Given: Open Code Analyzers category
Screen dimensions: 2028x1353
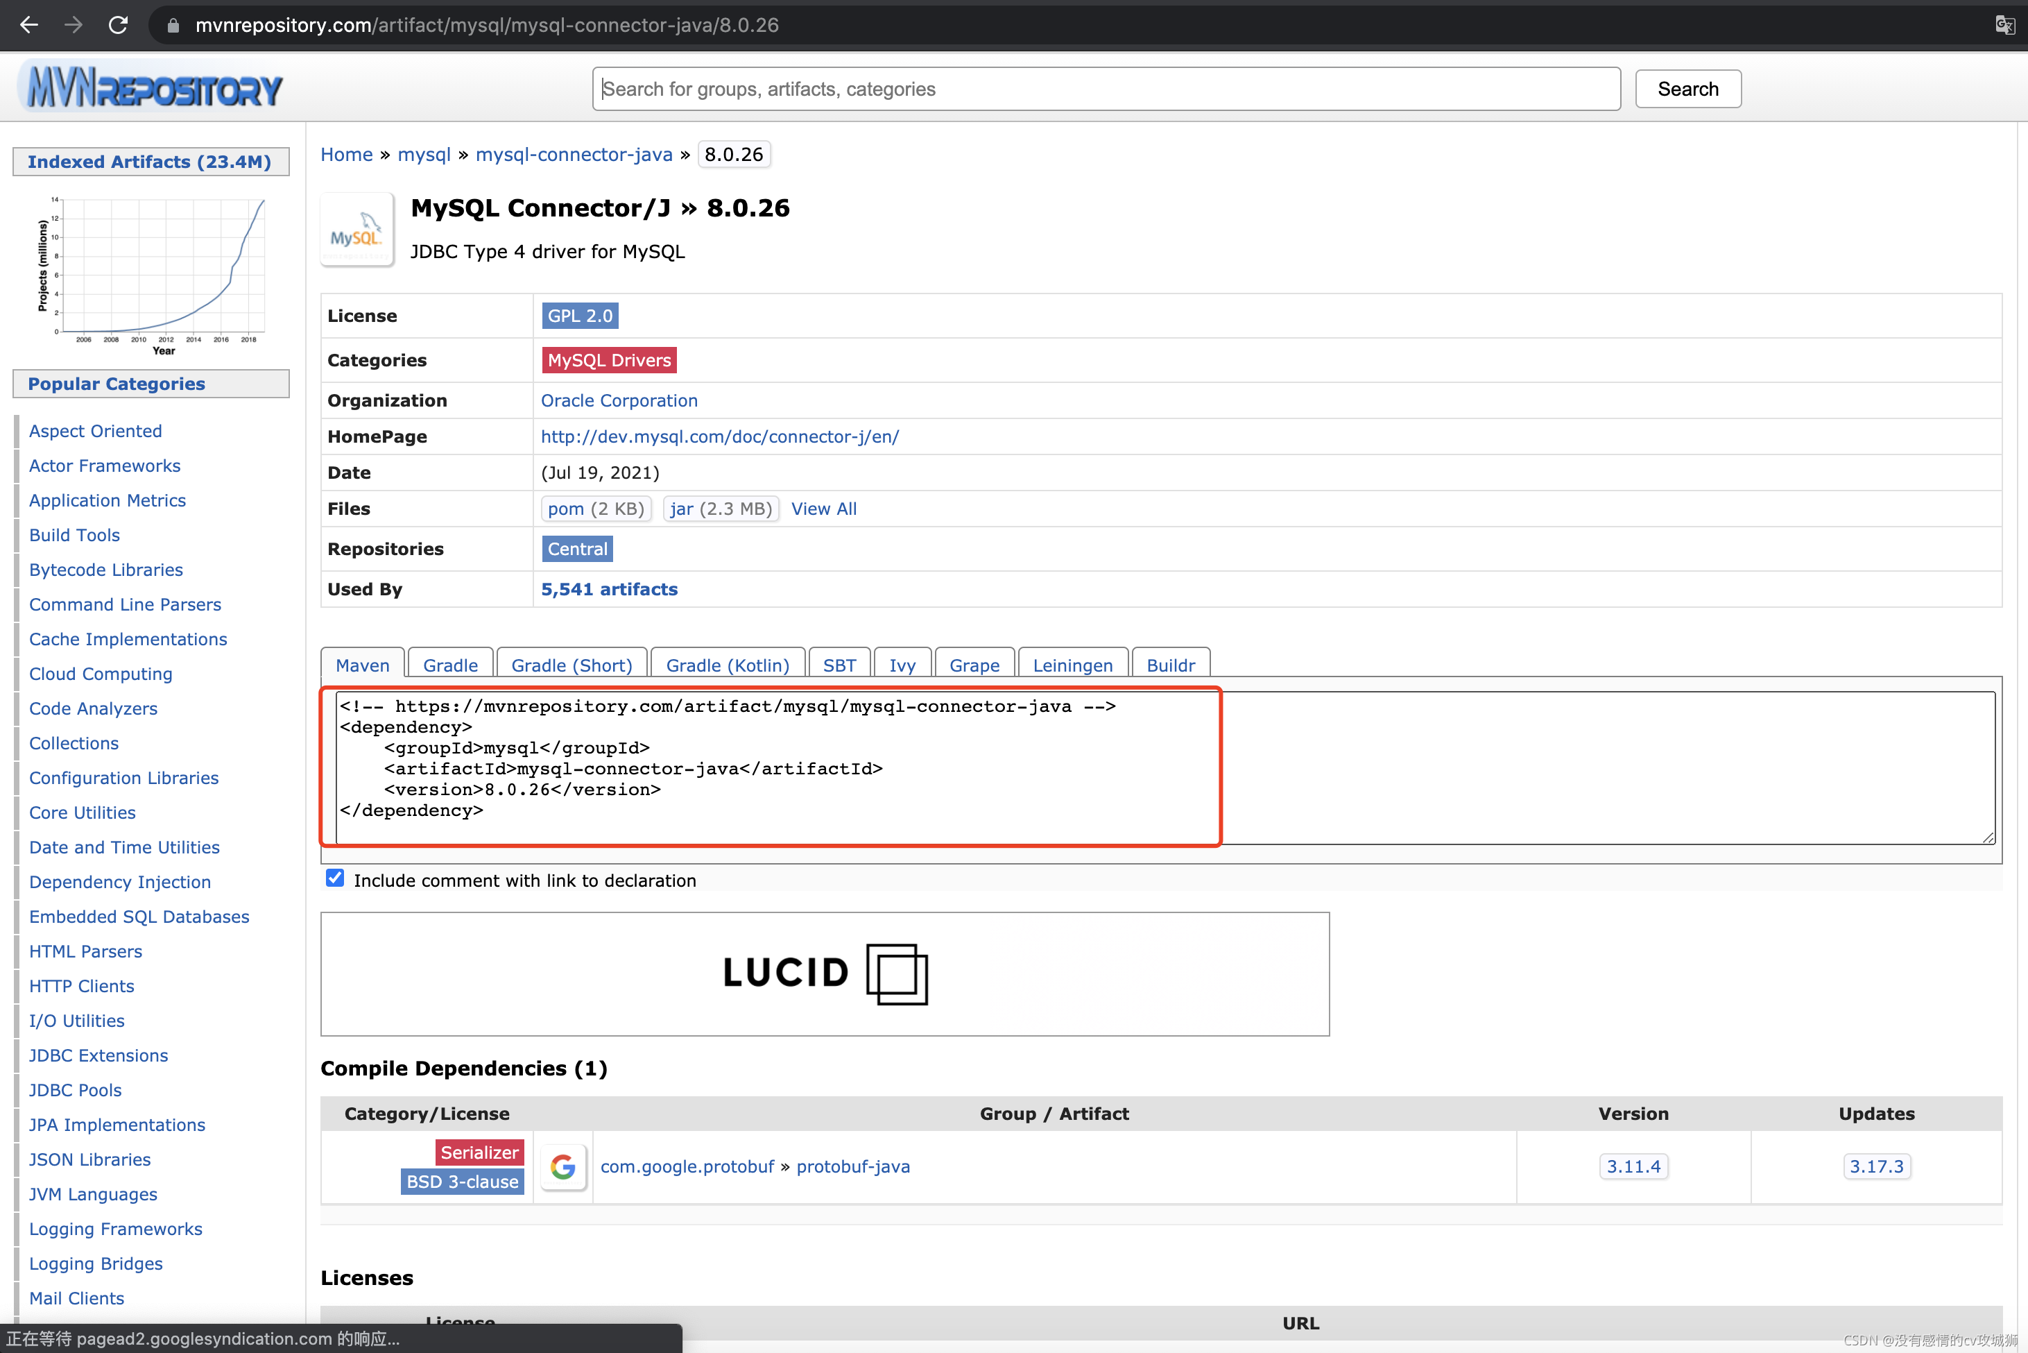Looking at the screenshot, I should pyautogui.click(x=93, y=708).
